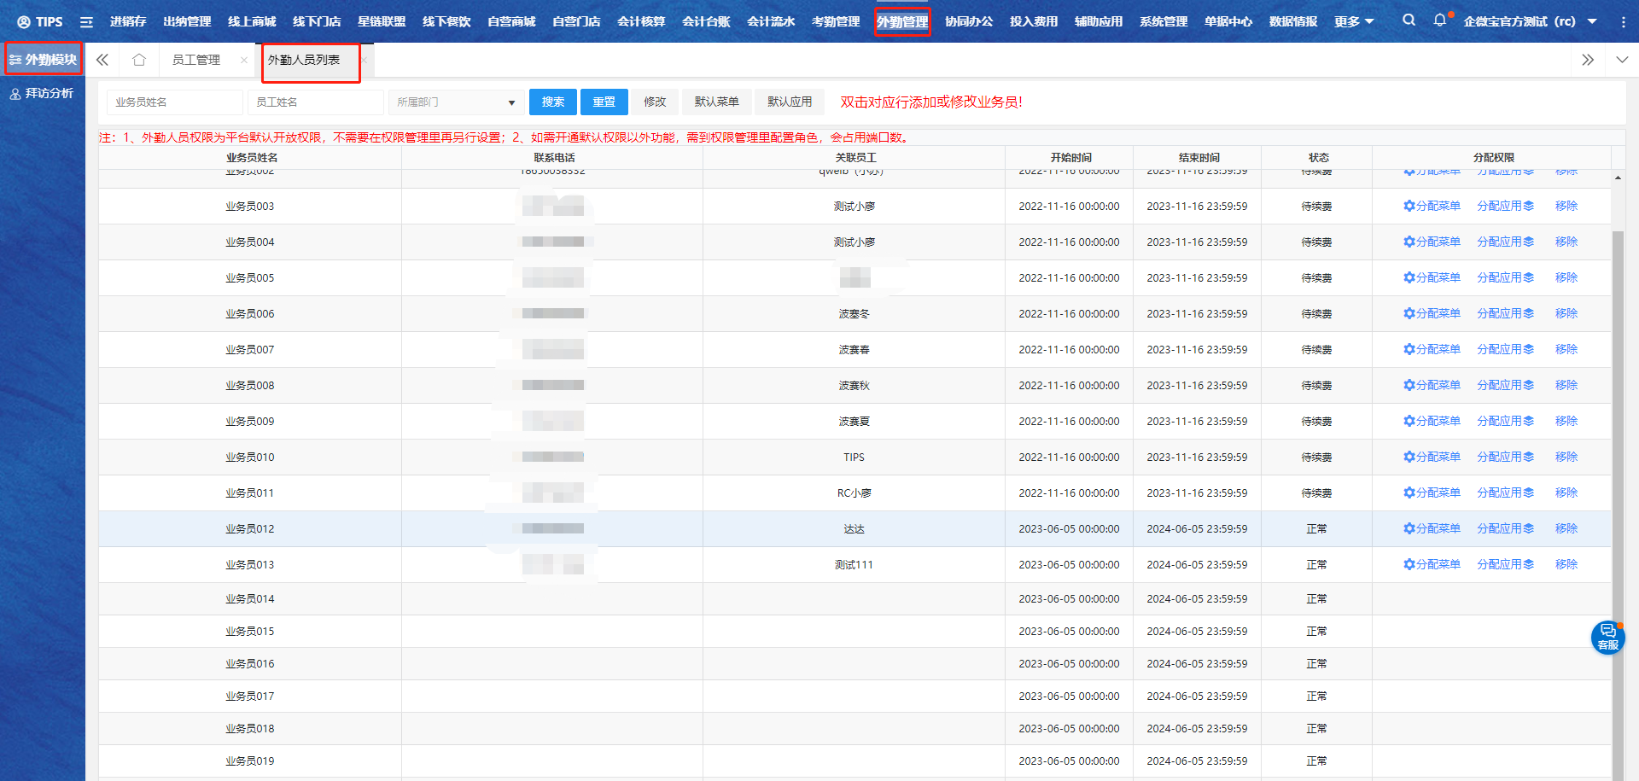The width and height of the screenshot is (1639, 781).
Task: Click the 默认菜单 button
Action: (716, 102)
